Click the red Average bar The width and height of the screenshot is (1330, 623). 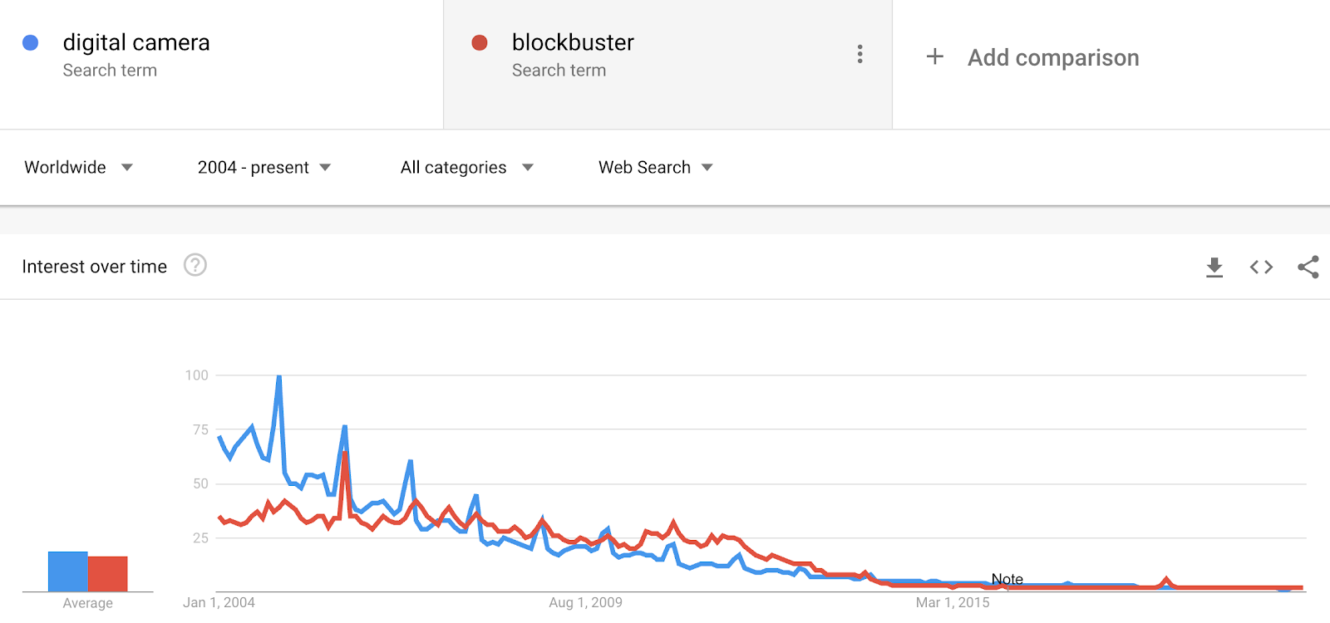pyautogui.click(x=108, y=574)
